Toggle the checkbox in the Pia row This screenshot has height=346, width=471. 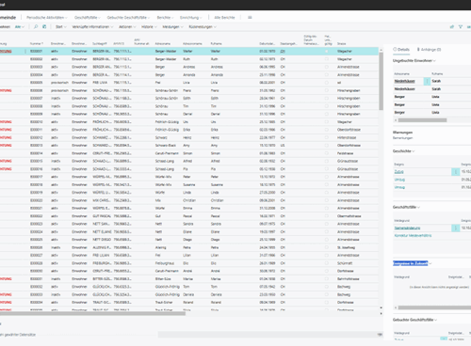click(x=327, y=169)
